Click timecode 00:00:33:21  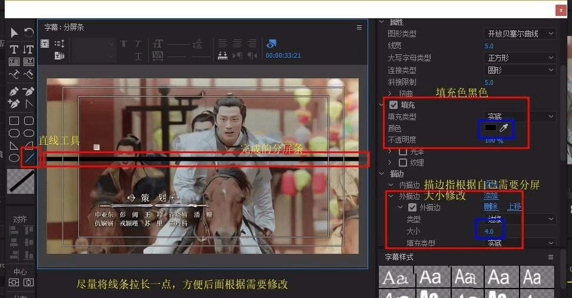(283, 55)
